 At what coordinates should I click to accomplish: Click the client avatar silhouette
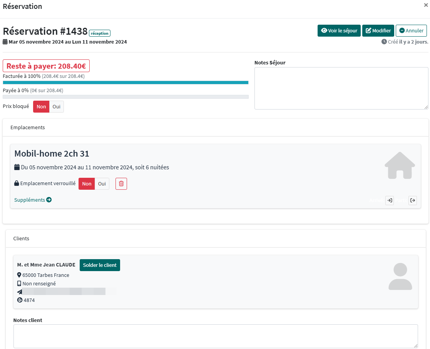click(400, 277)
